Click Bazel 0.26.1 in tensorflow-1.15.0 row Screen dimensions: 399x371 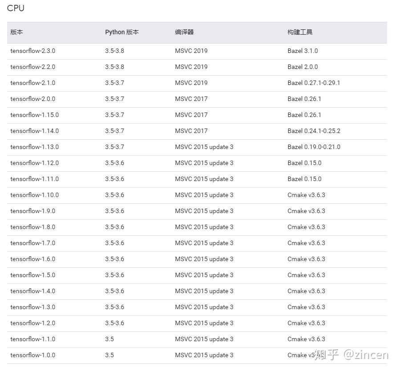pos(304,115)
